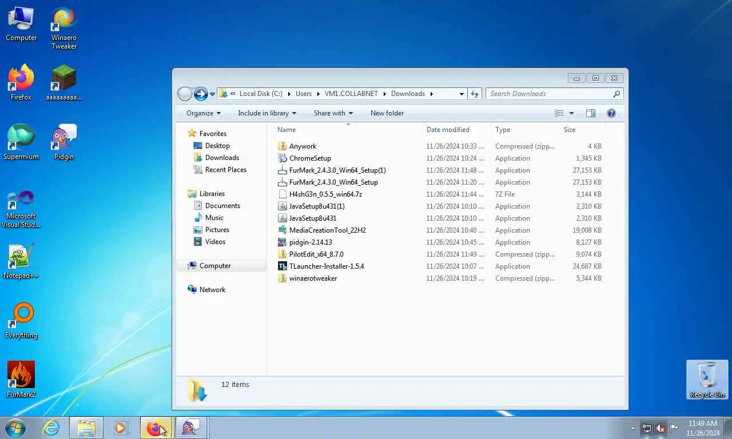Open recent pages dropdown arrow
Viewport: 732px width, 439px height.
point(212,94)
